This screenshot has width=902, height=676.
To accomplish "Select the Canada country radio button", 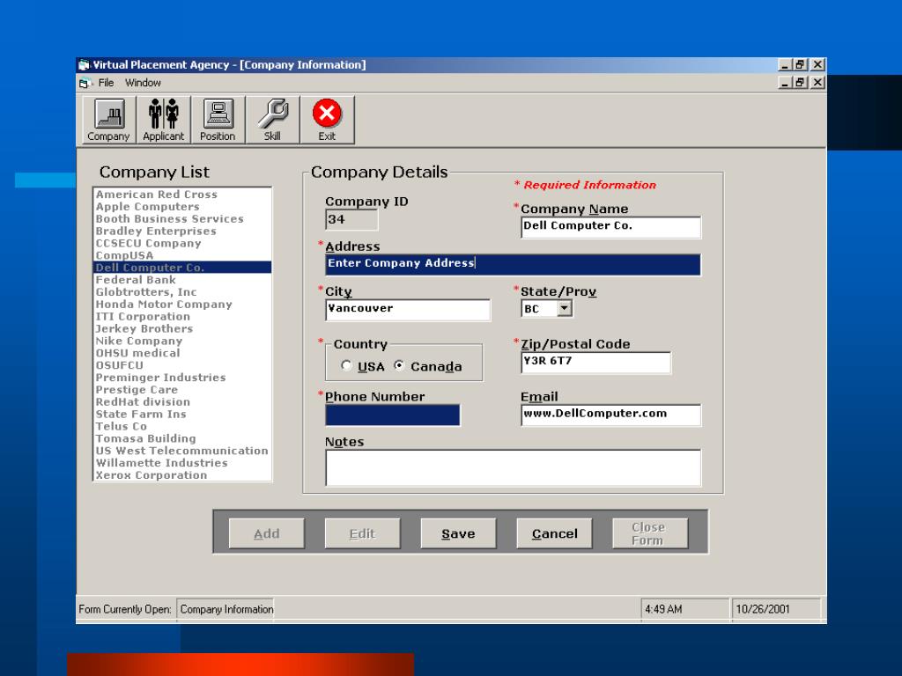I will pyautogui.click(x=399, y=365).
